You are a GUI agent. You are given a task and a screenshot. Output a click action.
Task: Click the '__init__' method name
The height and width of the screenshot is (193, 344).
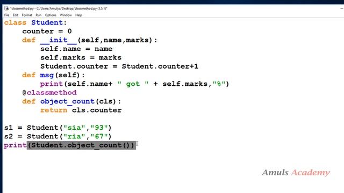59,40
